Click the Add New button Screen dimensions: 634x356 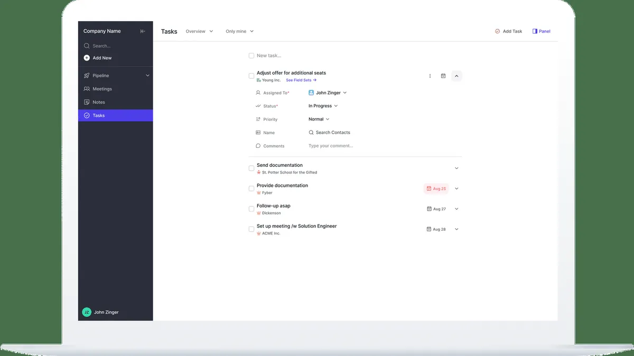coord(98,58)
